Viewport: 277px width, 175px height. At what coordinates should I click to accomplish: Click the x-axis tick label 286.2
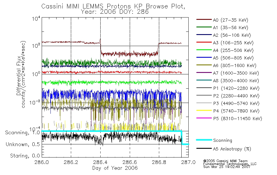[71, 162]
